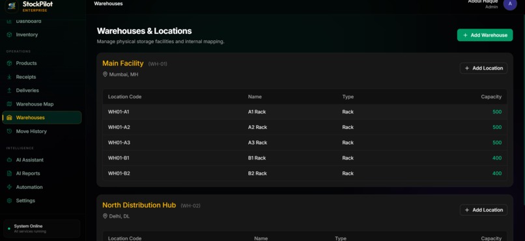This screenshot has height=241, width=525.
Task: Click the WH01-A1 location code
Action: pos(119,112)
